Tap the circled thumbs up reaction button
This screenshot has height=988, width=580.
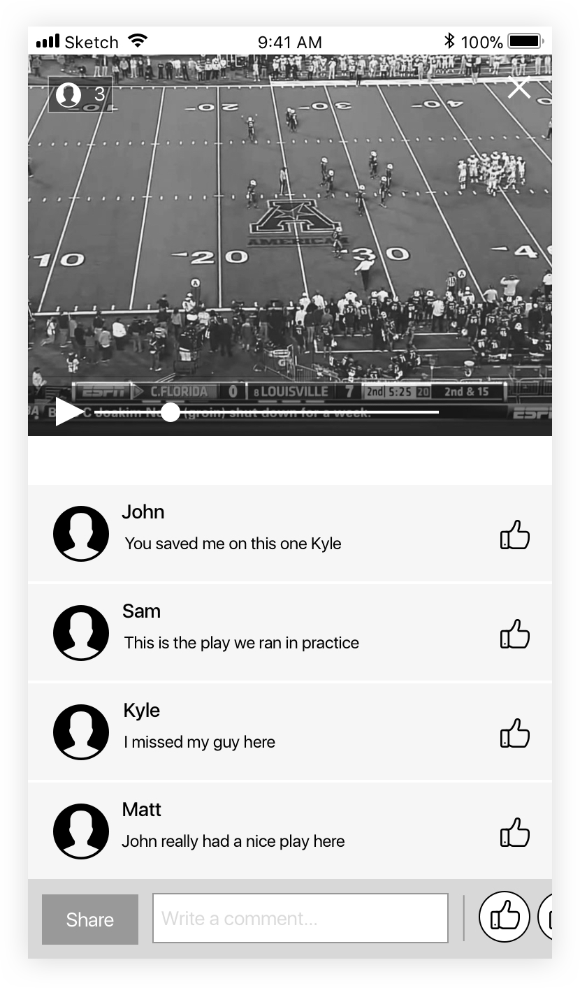pos(505,916)
